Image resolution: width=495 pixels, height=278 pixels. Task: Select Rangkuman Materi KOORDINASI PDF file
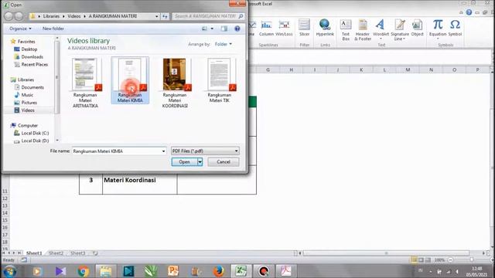tap(175, 83)
